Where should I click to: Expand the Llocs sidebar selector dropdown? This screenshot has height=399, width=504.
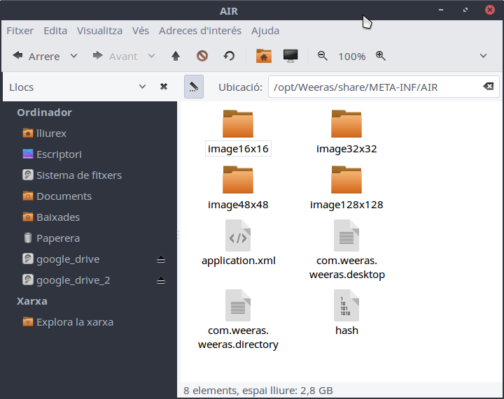pos(143,87)
